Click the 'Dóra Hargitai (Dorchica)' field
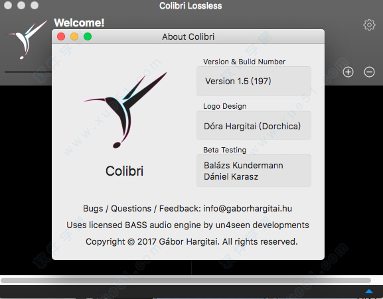 click(254, 125)
